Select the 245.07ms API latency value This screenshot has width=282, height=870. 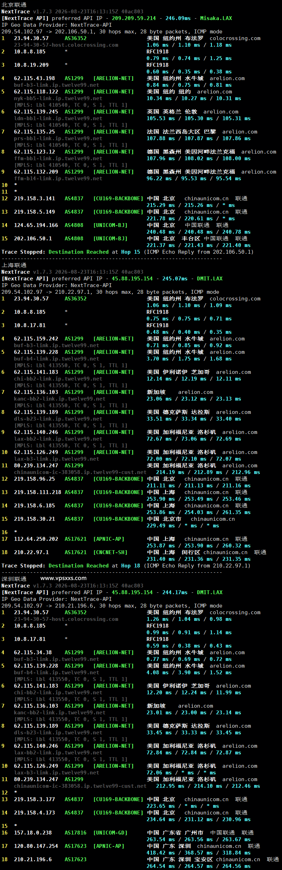coord(175,279)
